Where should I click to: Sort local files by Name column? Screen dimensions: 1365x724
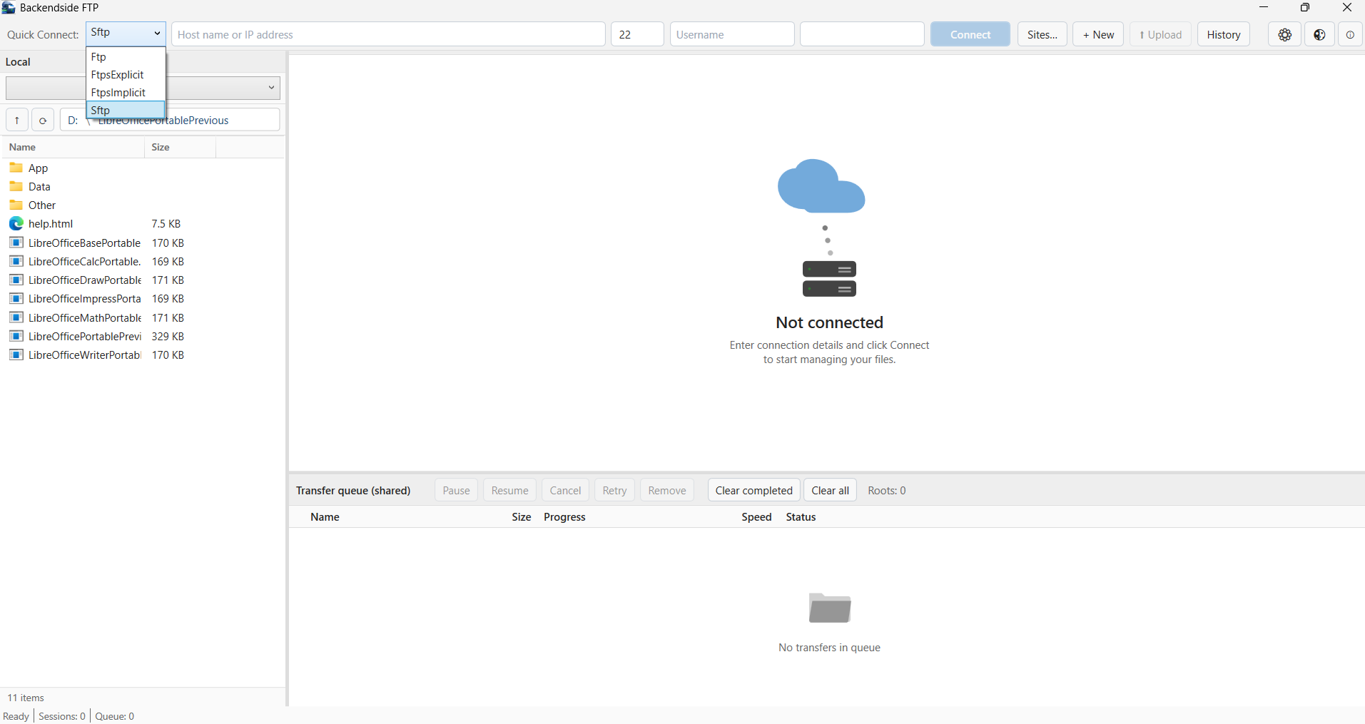pyautogui.click(x=74, y=147)
